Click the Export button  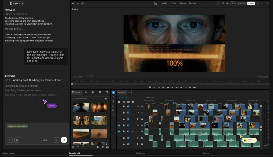coord(251,3)
